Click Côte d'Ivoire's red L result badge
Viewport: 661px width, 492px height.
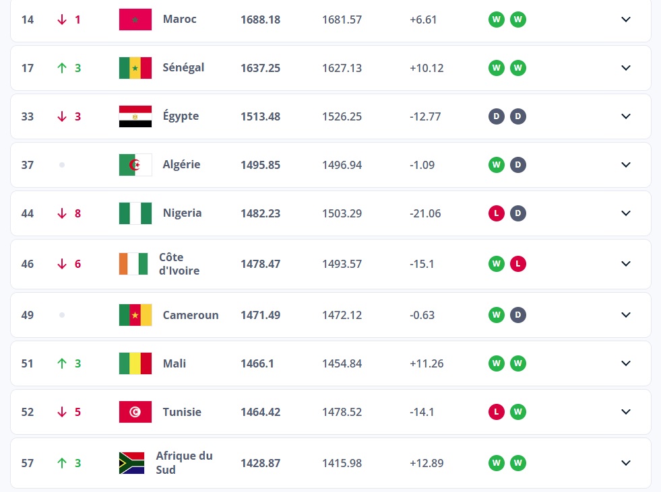[x=518, y=264]
